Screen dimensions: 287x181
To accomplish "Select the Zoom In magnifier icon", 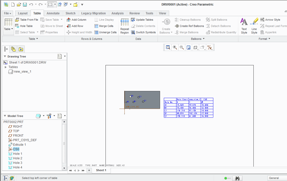I will point(175,47).
